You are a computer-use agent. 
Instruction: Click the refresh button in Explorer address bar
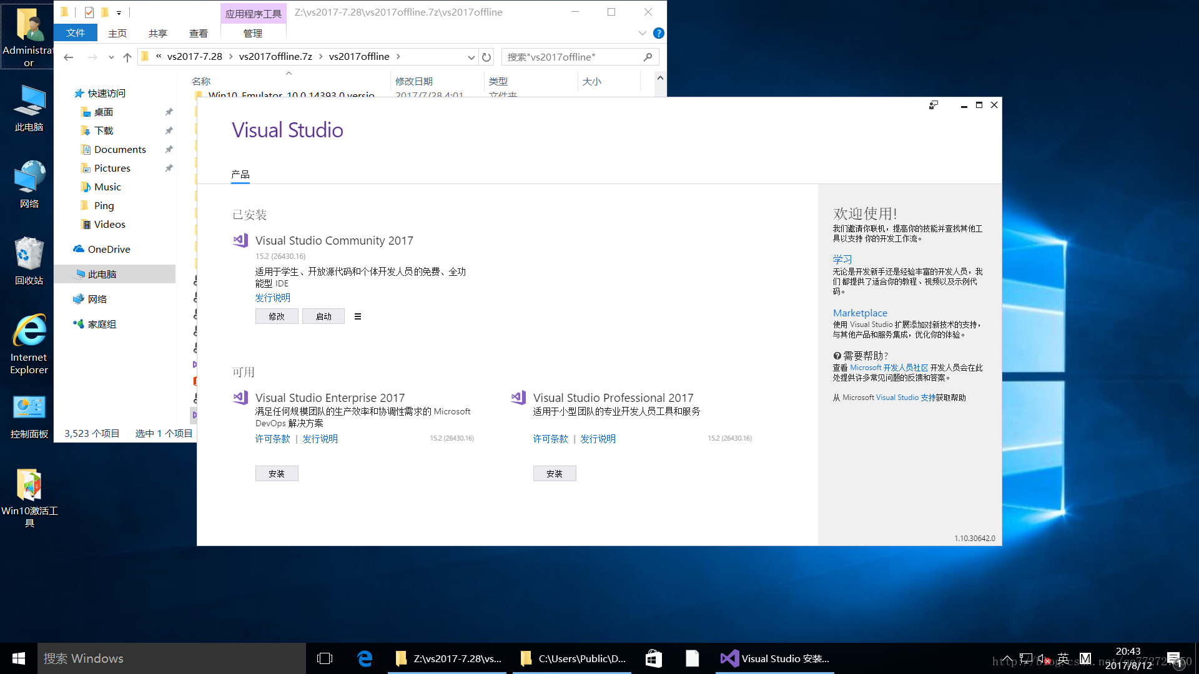point(486,57)
